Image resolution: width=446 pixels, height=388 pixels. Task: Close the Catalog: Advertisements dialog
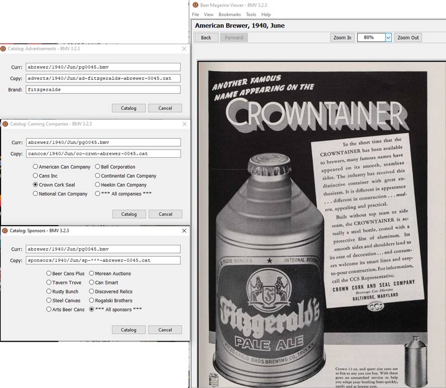[x=184, y=49]
